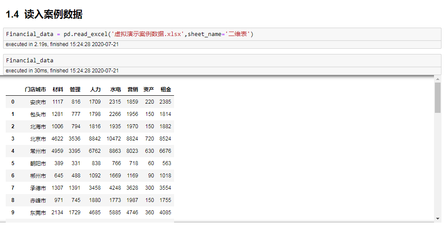Click the 水电 column header
Screen dimensions: 445x227
coord(115,89)
